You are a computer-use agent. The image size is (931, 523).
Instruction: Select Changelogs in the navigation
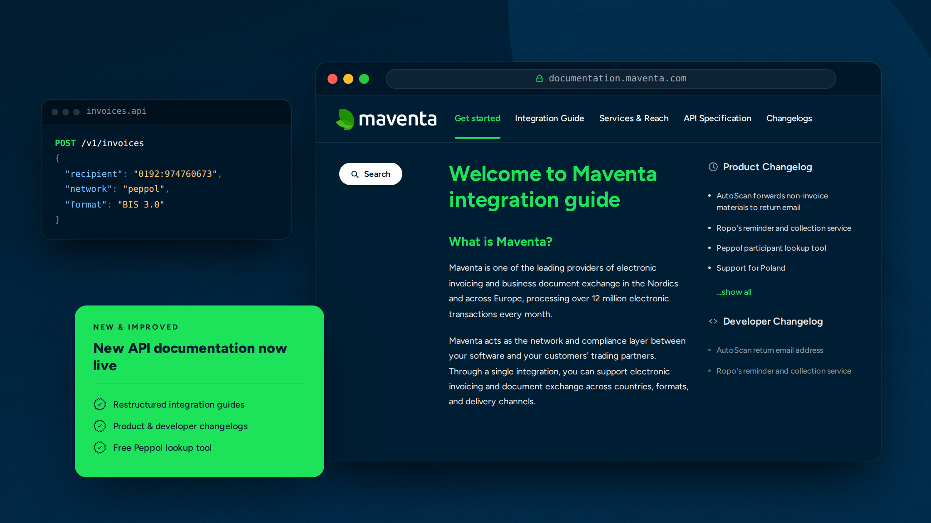(x=789, y=118)
